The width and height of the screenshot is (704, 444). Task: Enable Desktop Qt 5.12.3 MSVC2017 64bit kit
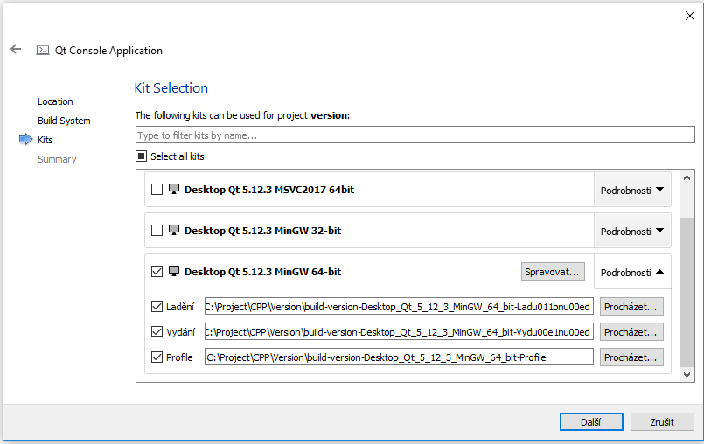pos(157,190)
